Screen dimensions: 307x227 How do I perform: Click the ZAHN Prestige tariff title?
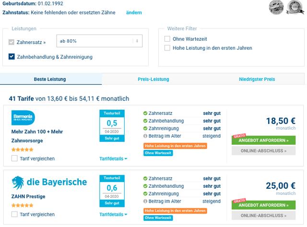(x=28, y=196)
